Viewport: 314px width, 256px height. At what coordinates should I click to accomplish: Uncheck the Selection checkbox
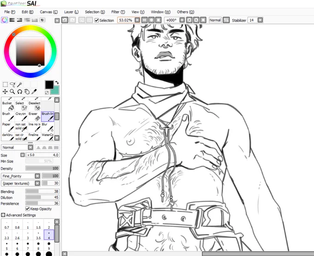[x=97, y=20]
